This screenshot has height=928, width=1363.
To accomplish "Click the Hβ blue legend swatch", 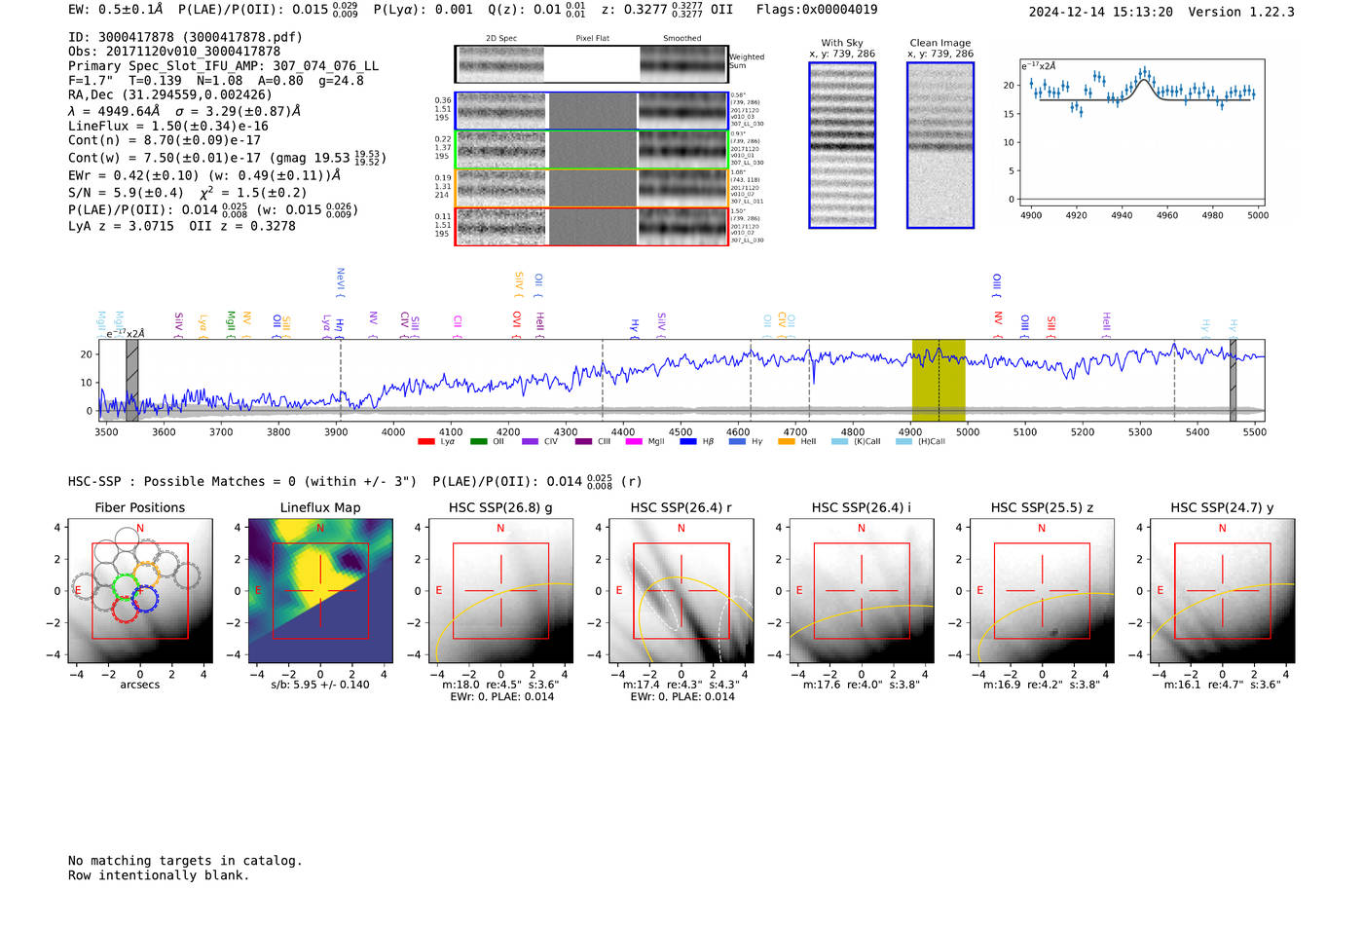I will [688, 441].
